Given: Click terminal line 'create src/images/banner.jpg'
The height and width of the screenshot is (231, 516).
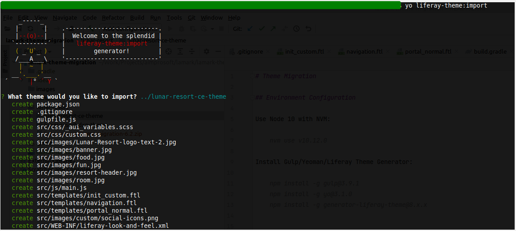Looking at the screenshot, I should tap(62, 150).
